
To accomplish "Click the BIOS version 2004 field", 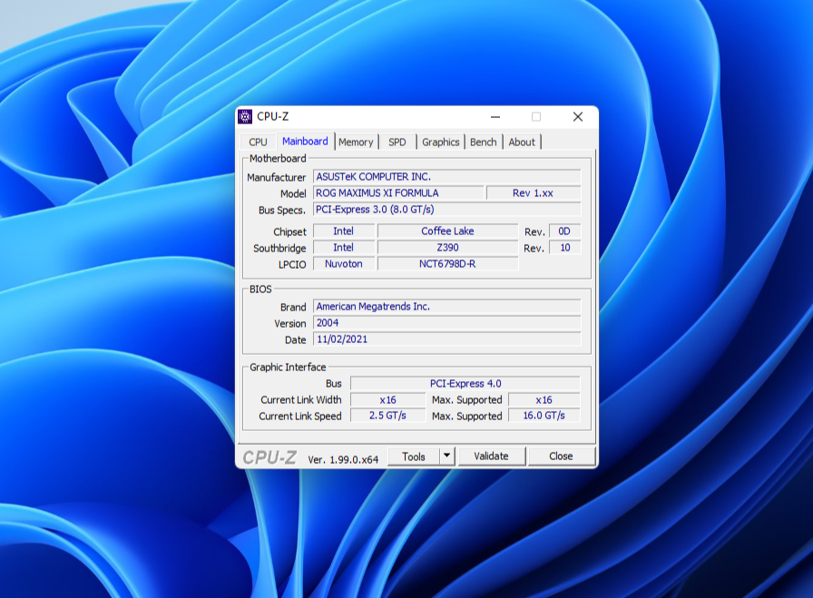I will [x=447, y=323].
